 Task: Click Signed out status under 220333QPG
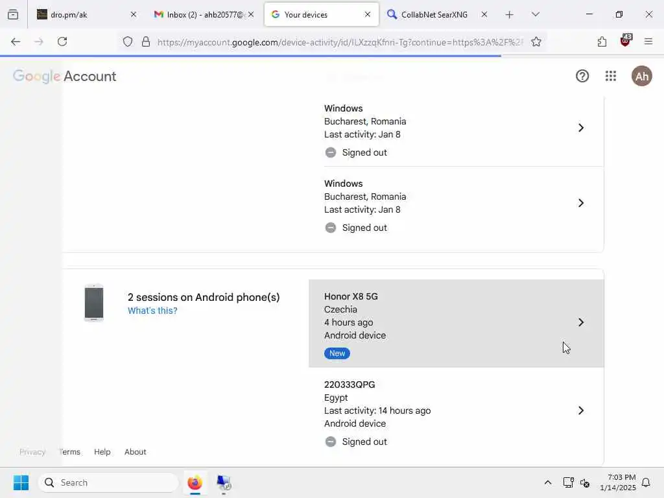pos(364,442)
